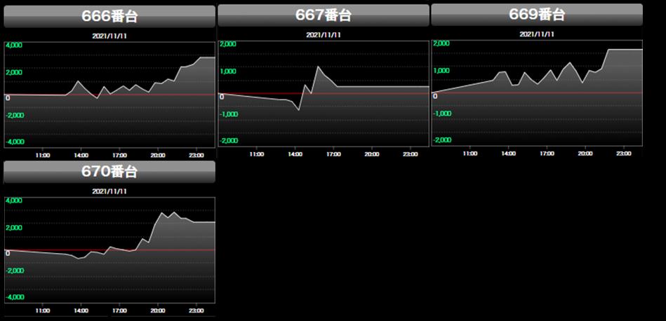Click the 2021/11/11 date under 667番台
The image size is (666, 321).
point(324,34)
